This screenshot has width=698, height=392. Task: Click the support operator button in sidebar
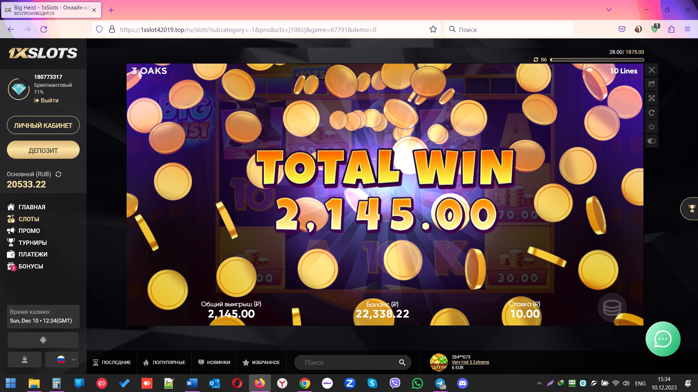pyautogui.click(x=24, y=360)
